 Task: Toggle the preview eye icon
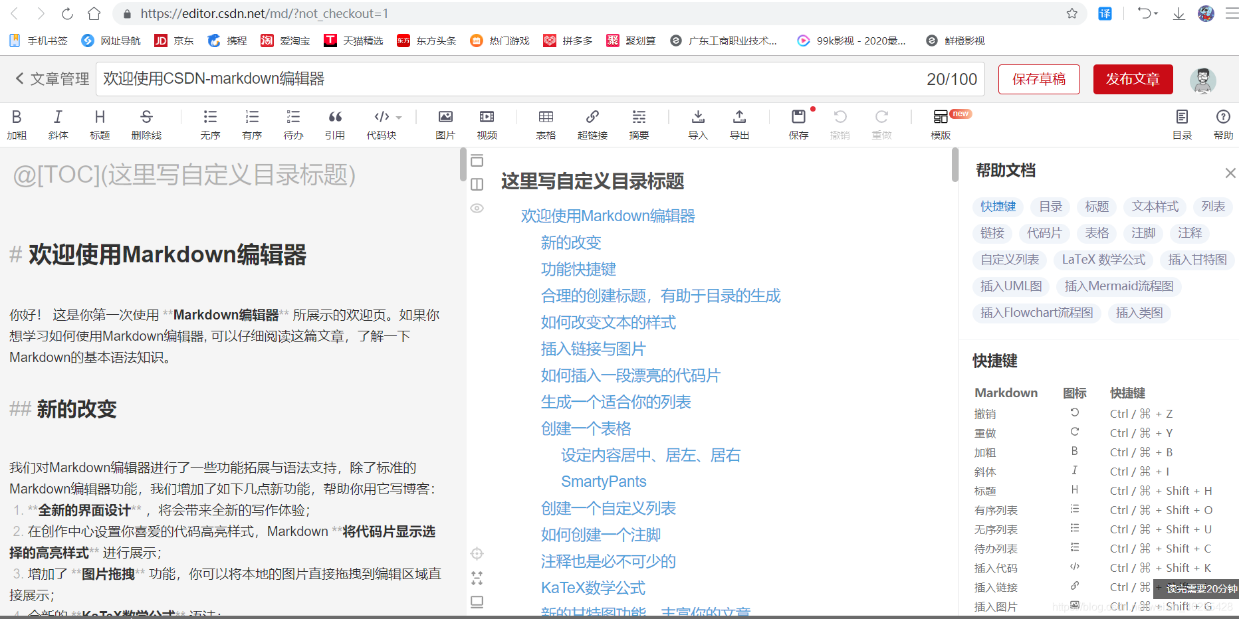[x=477, y=208]
